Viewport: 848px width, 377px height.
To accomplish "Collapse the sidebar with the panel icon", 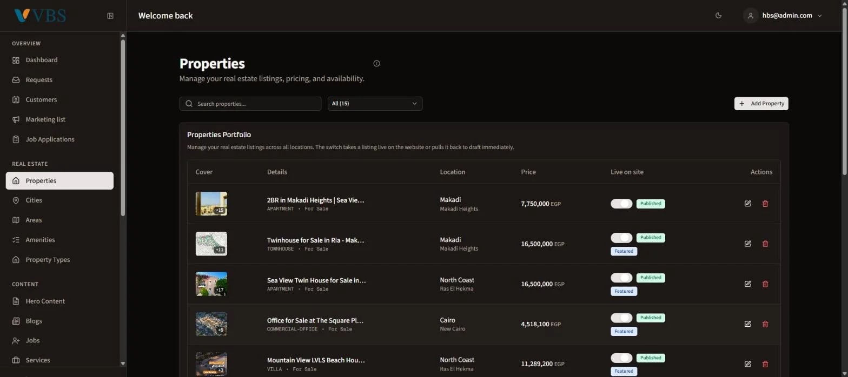I will coord(110,16).
